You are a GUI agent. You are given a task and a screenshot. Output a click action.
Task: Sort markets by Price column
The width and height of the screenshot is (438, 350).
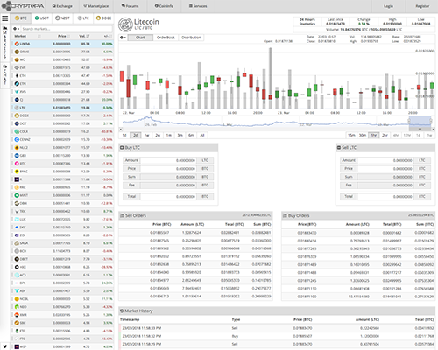click(x=64, y=36)
